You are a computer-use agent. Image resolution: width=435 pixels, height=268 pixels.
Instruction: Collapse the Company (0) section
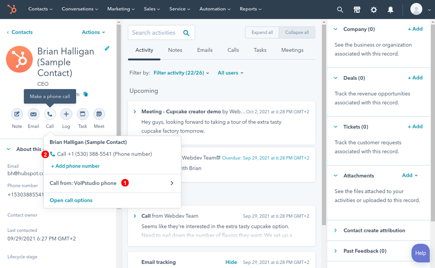pos(336,29)
